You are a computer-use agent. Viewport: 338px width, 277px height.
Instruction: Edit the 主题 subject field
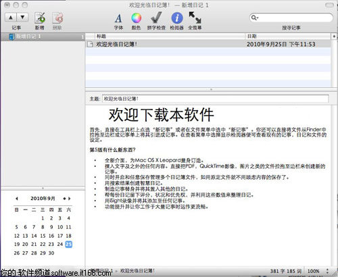click(x=215, y=99)
